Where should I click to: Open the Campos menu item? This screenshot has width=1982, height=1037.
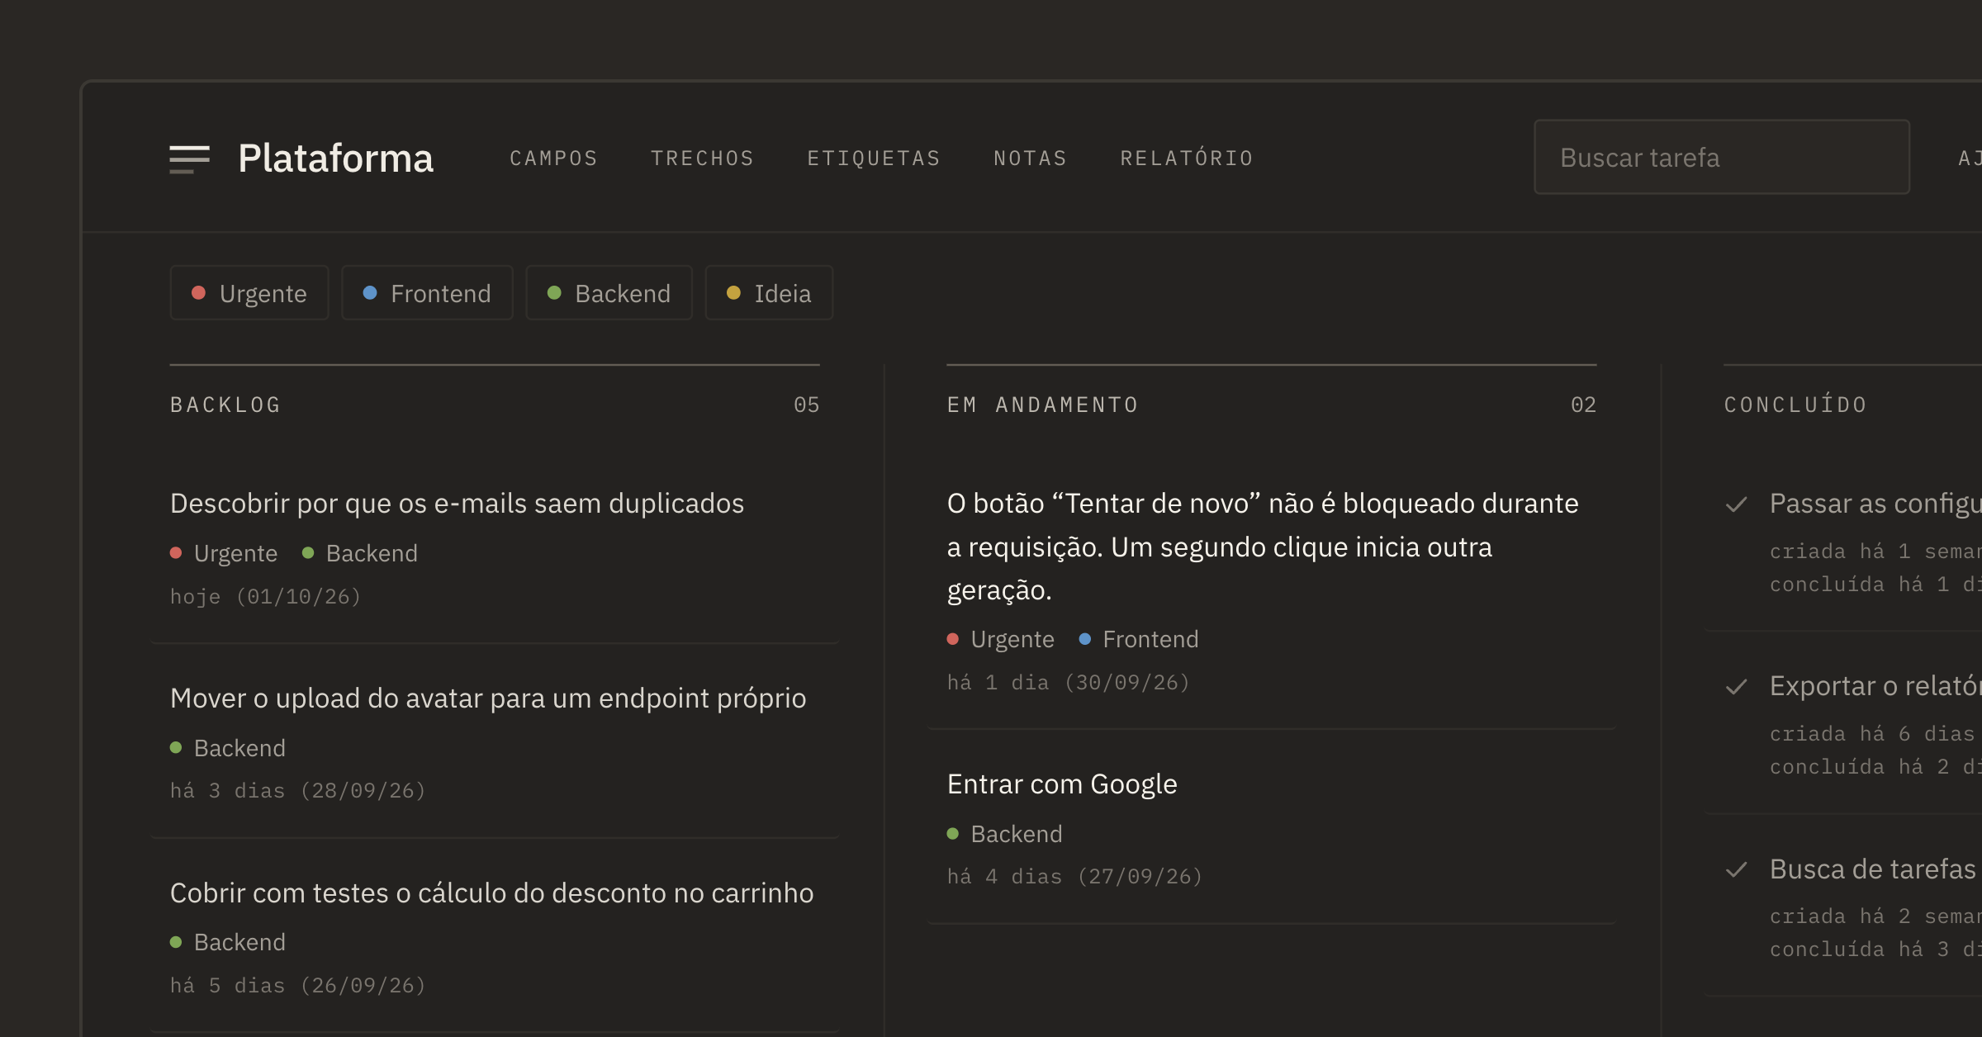553,158
